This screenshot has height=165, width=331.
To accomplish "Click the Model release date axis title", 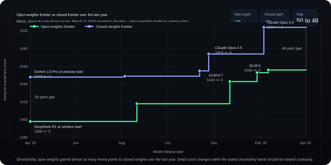I will (x=168, y=152).
